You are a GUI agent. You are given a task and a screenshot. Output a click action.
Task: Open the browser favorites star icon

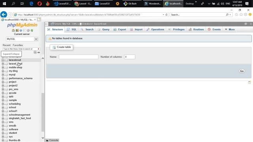tap(241, 15)
